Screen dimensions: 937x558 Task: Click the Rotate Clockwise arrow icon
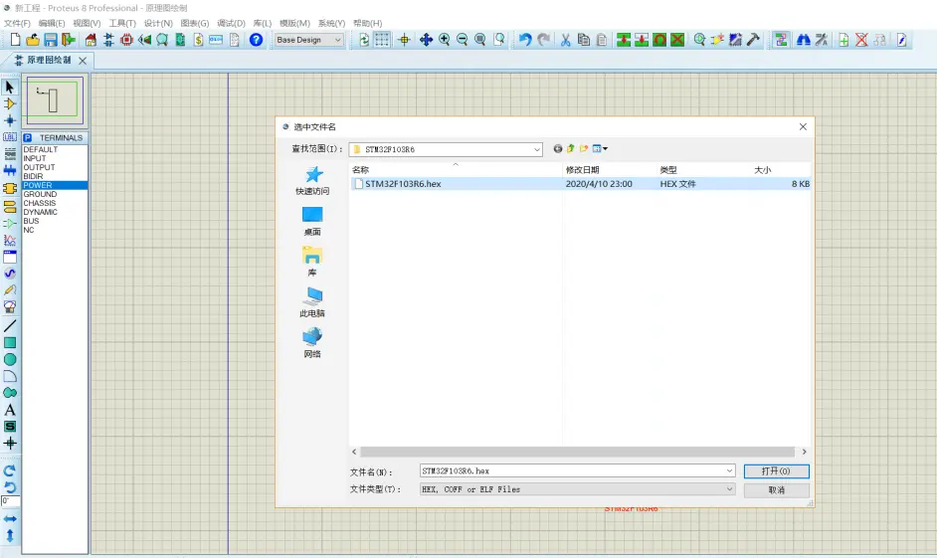click(10, 470)
